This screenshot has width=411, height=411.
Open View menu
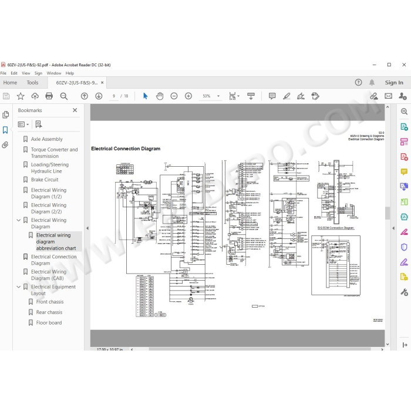26,73
